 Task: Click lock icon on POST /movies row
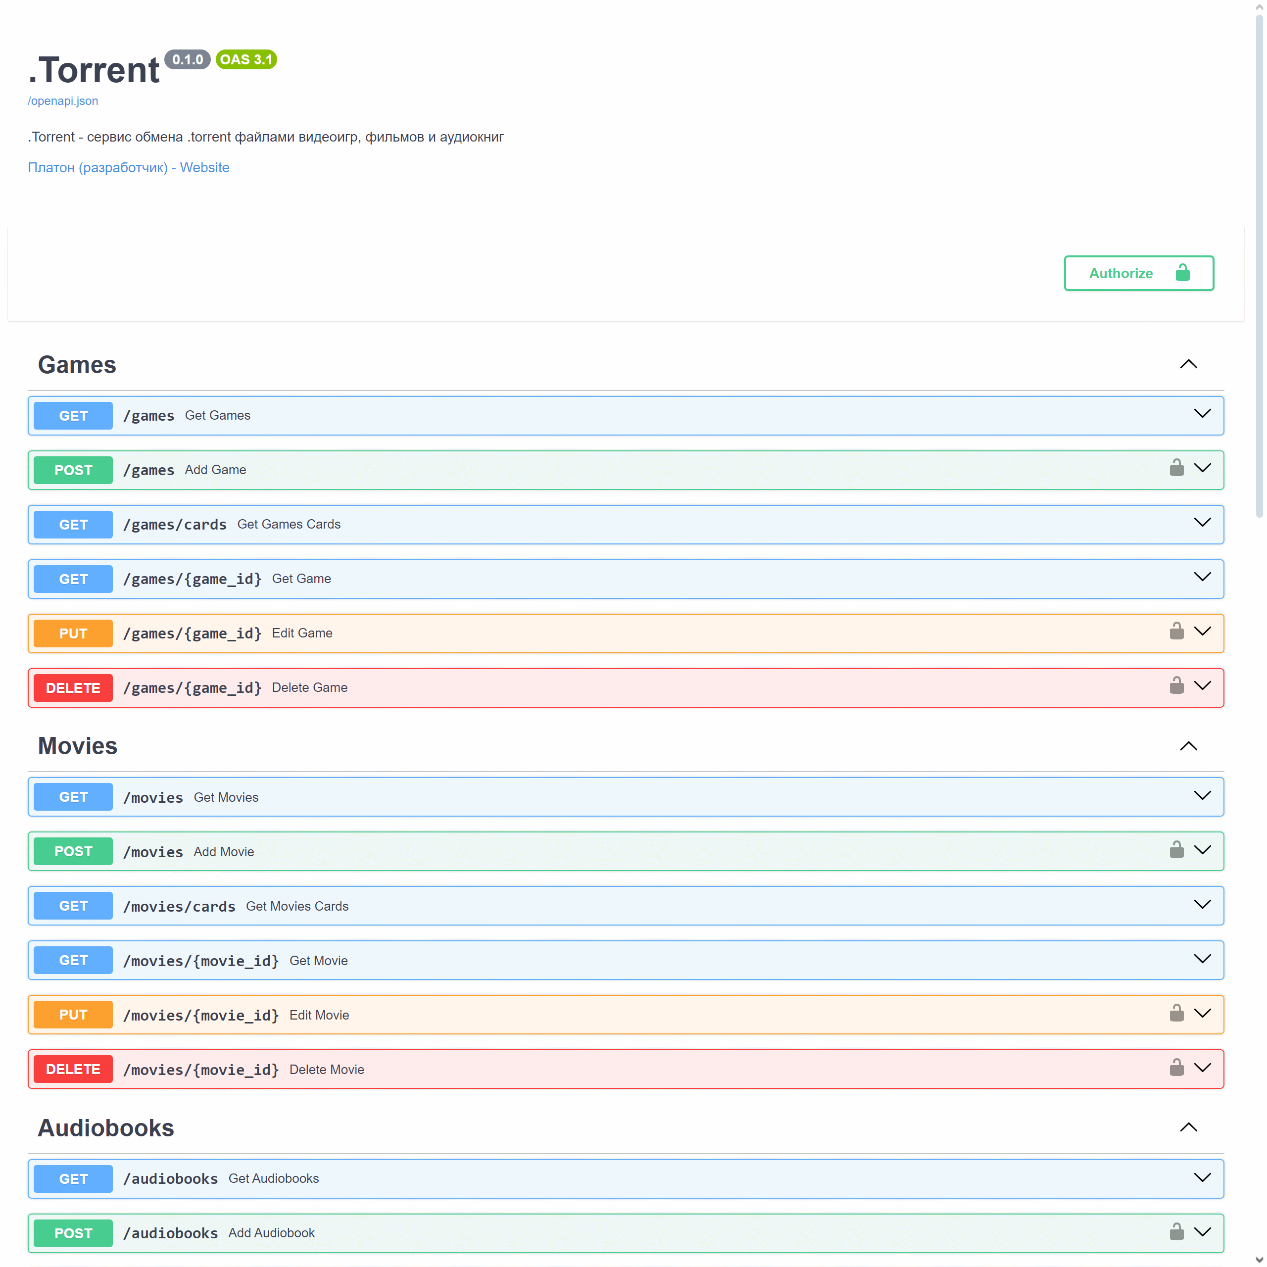pos(1176,850)
